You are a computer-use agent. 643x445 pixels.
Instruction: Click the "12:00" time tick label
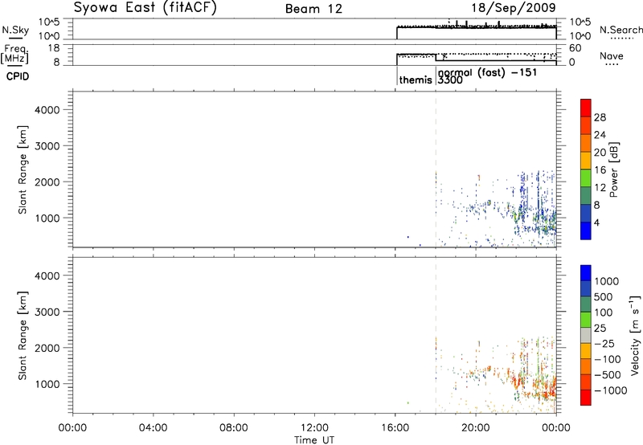pyautogui.click(x=314, y=428)
